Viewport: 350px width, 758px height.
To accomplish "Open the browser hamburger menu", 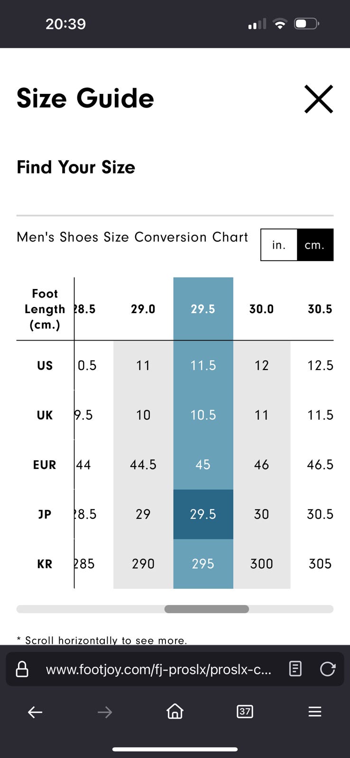I will pyautogui.click(x=315, y=712).
